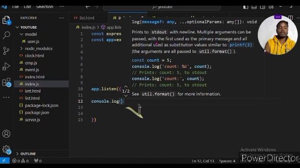
Task: Open customize layout icon
Action: click(271, 7)
